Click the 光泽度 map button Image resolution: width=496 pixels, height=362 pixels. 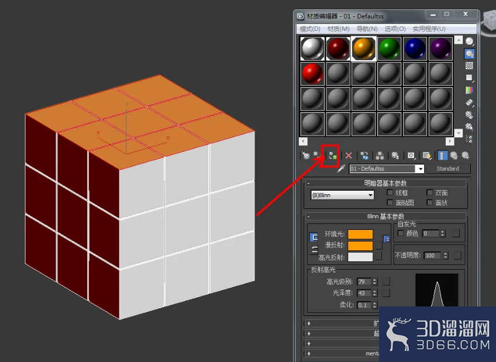[386, 293]
